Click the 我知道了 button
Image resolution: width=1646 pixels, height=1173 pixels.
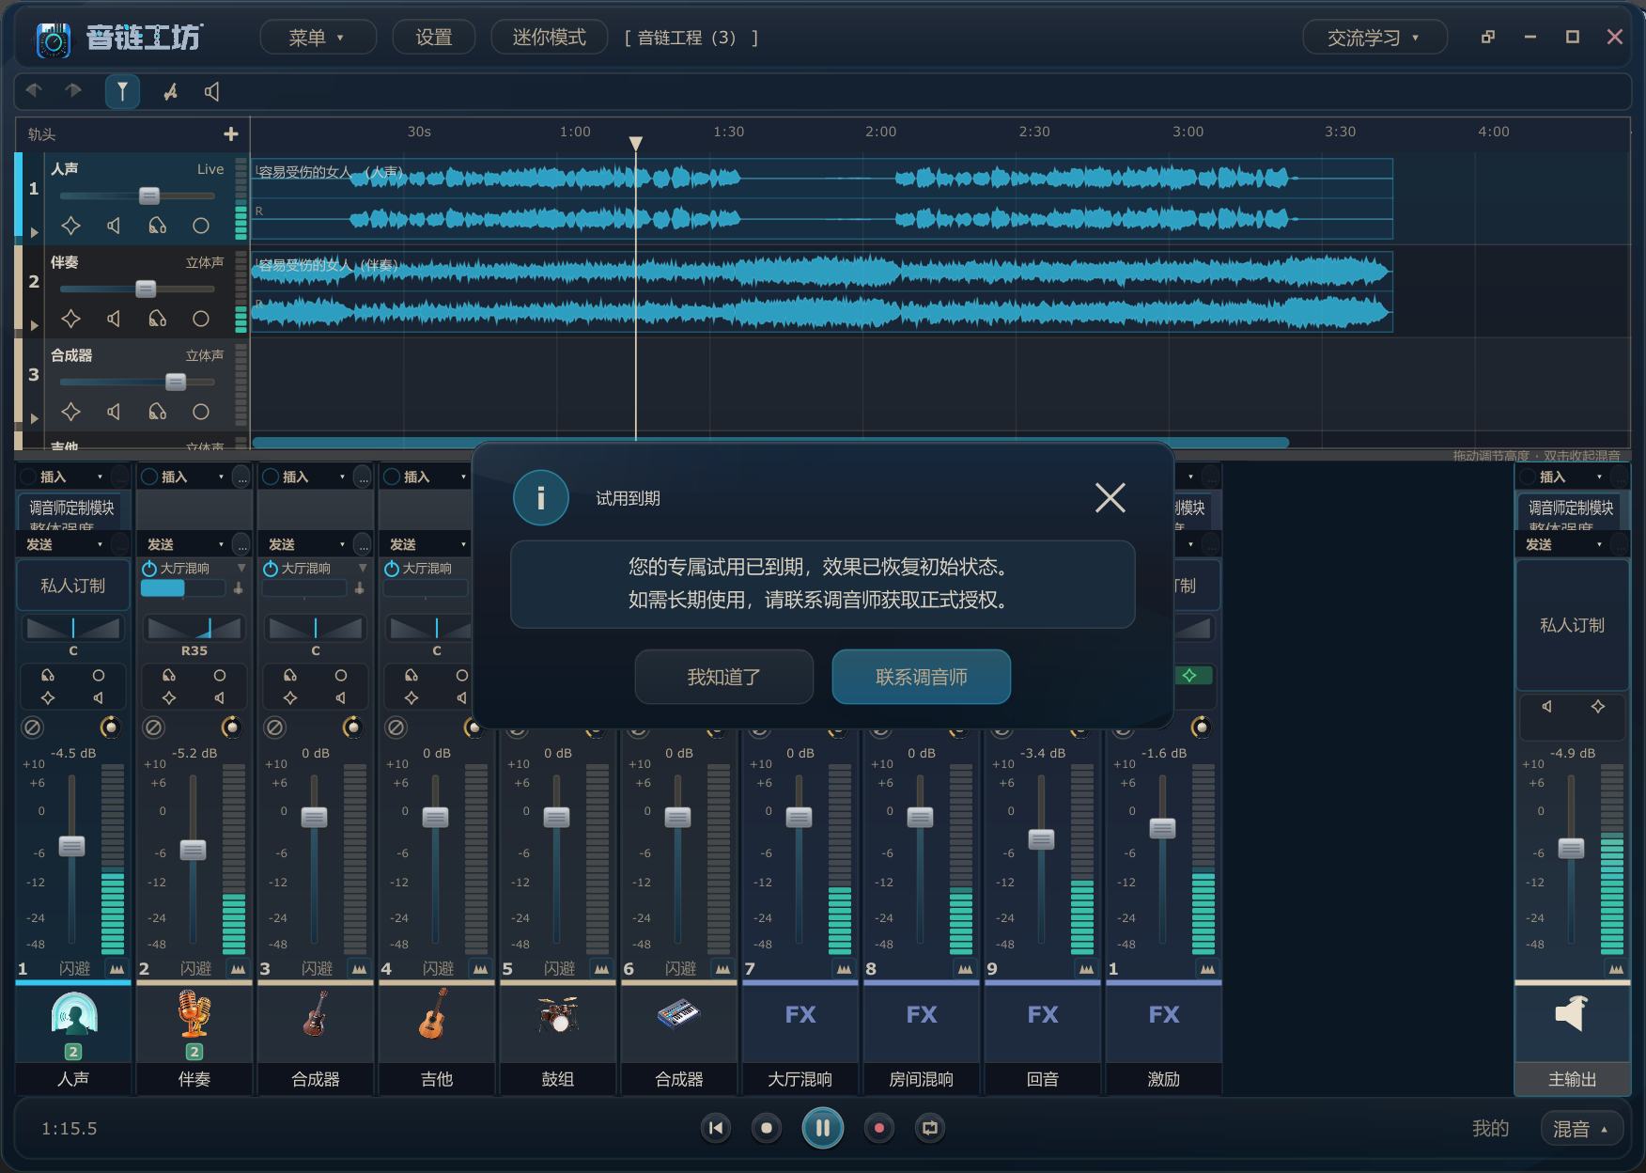pos(724,677)
